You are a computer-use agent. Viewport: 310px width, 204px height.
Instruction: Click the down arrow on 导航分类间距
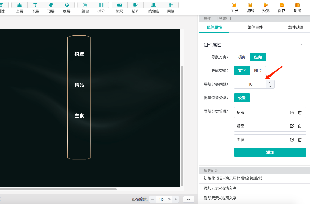point(270,86)
